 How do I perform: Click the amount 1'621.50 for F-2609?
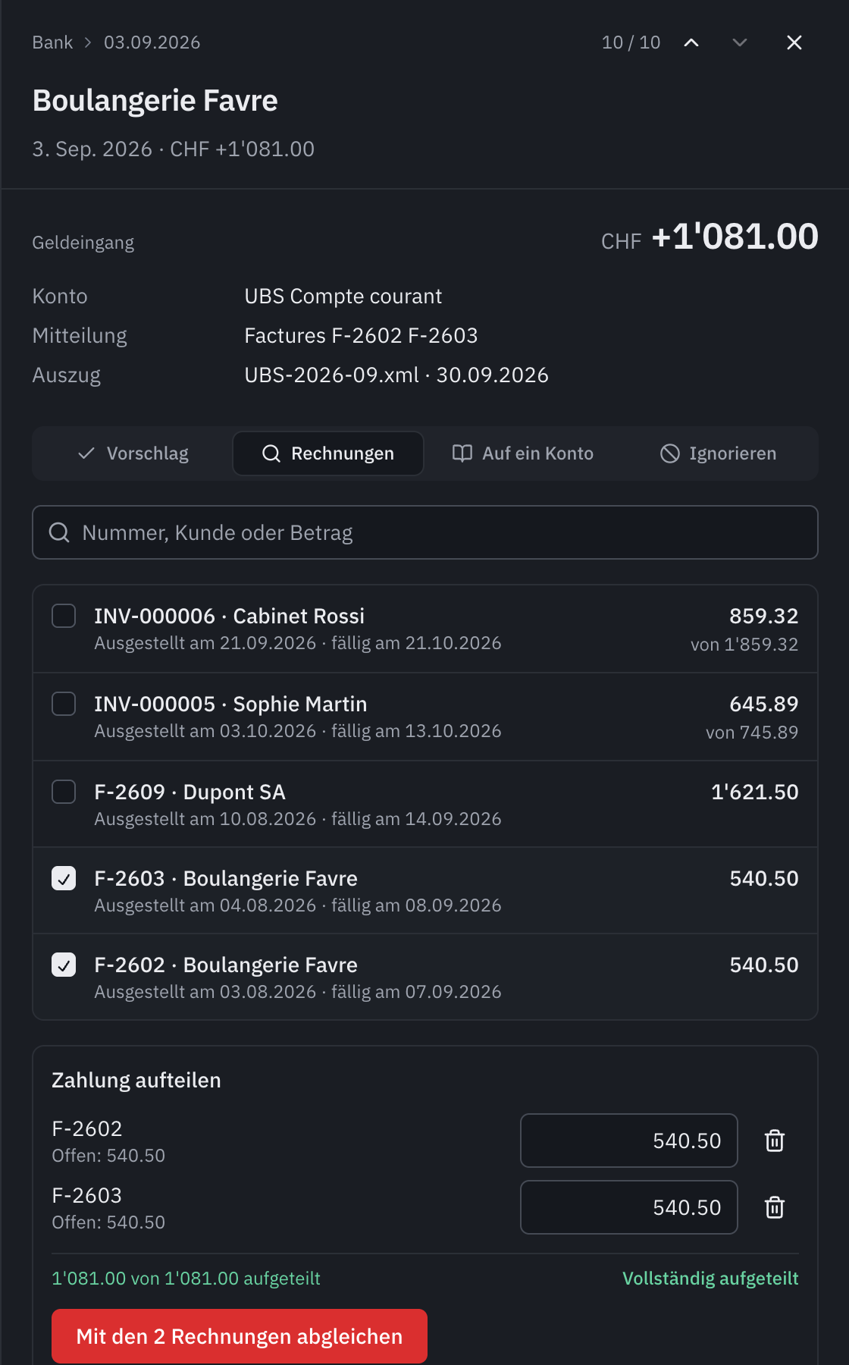click(x=755, y=792)
